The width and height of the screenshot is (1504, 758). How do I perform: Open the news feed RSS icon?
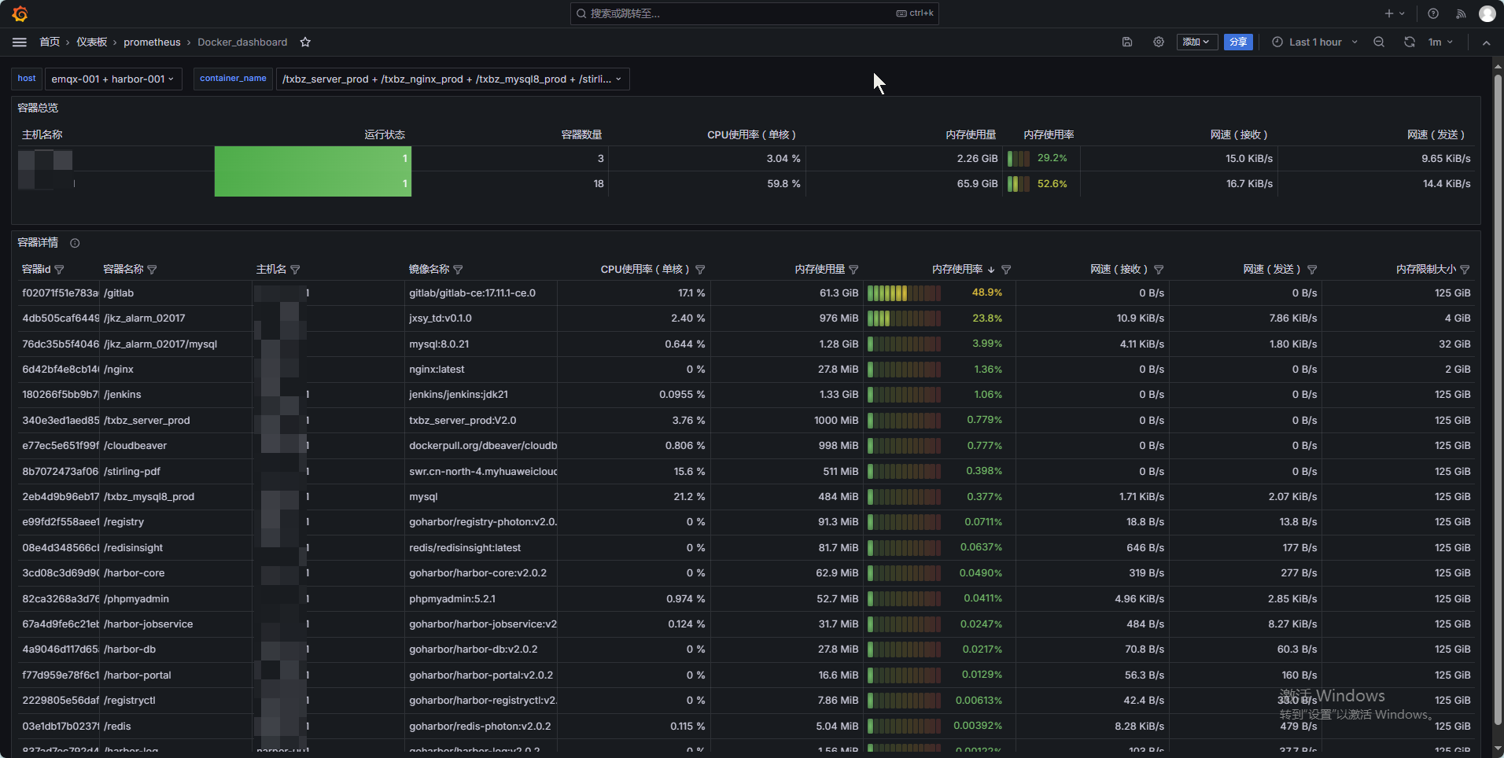[x=1461, y=13]
